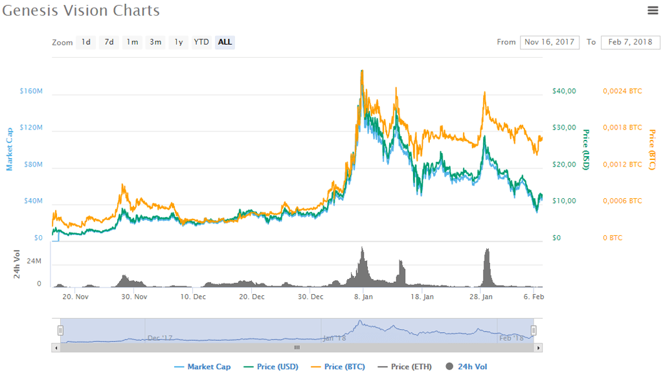Select the 1m zoom range
The image size is (663, 375).
pyautogui.click(x=132, y=42)
